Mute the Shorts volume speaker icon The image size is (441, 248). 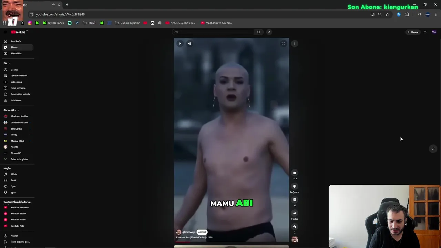tap(189, 43)
